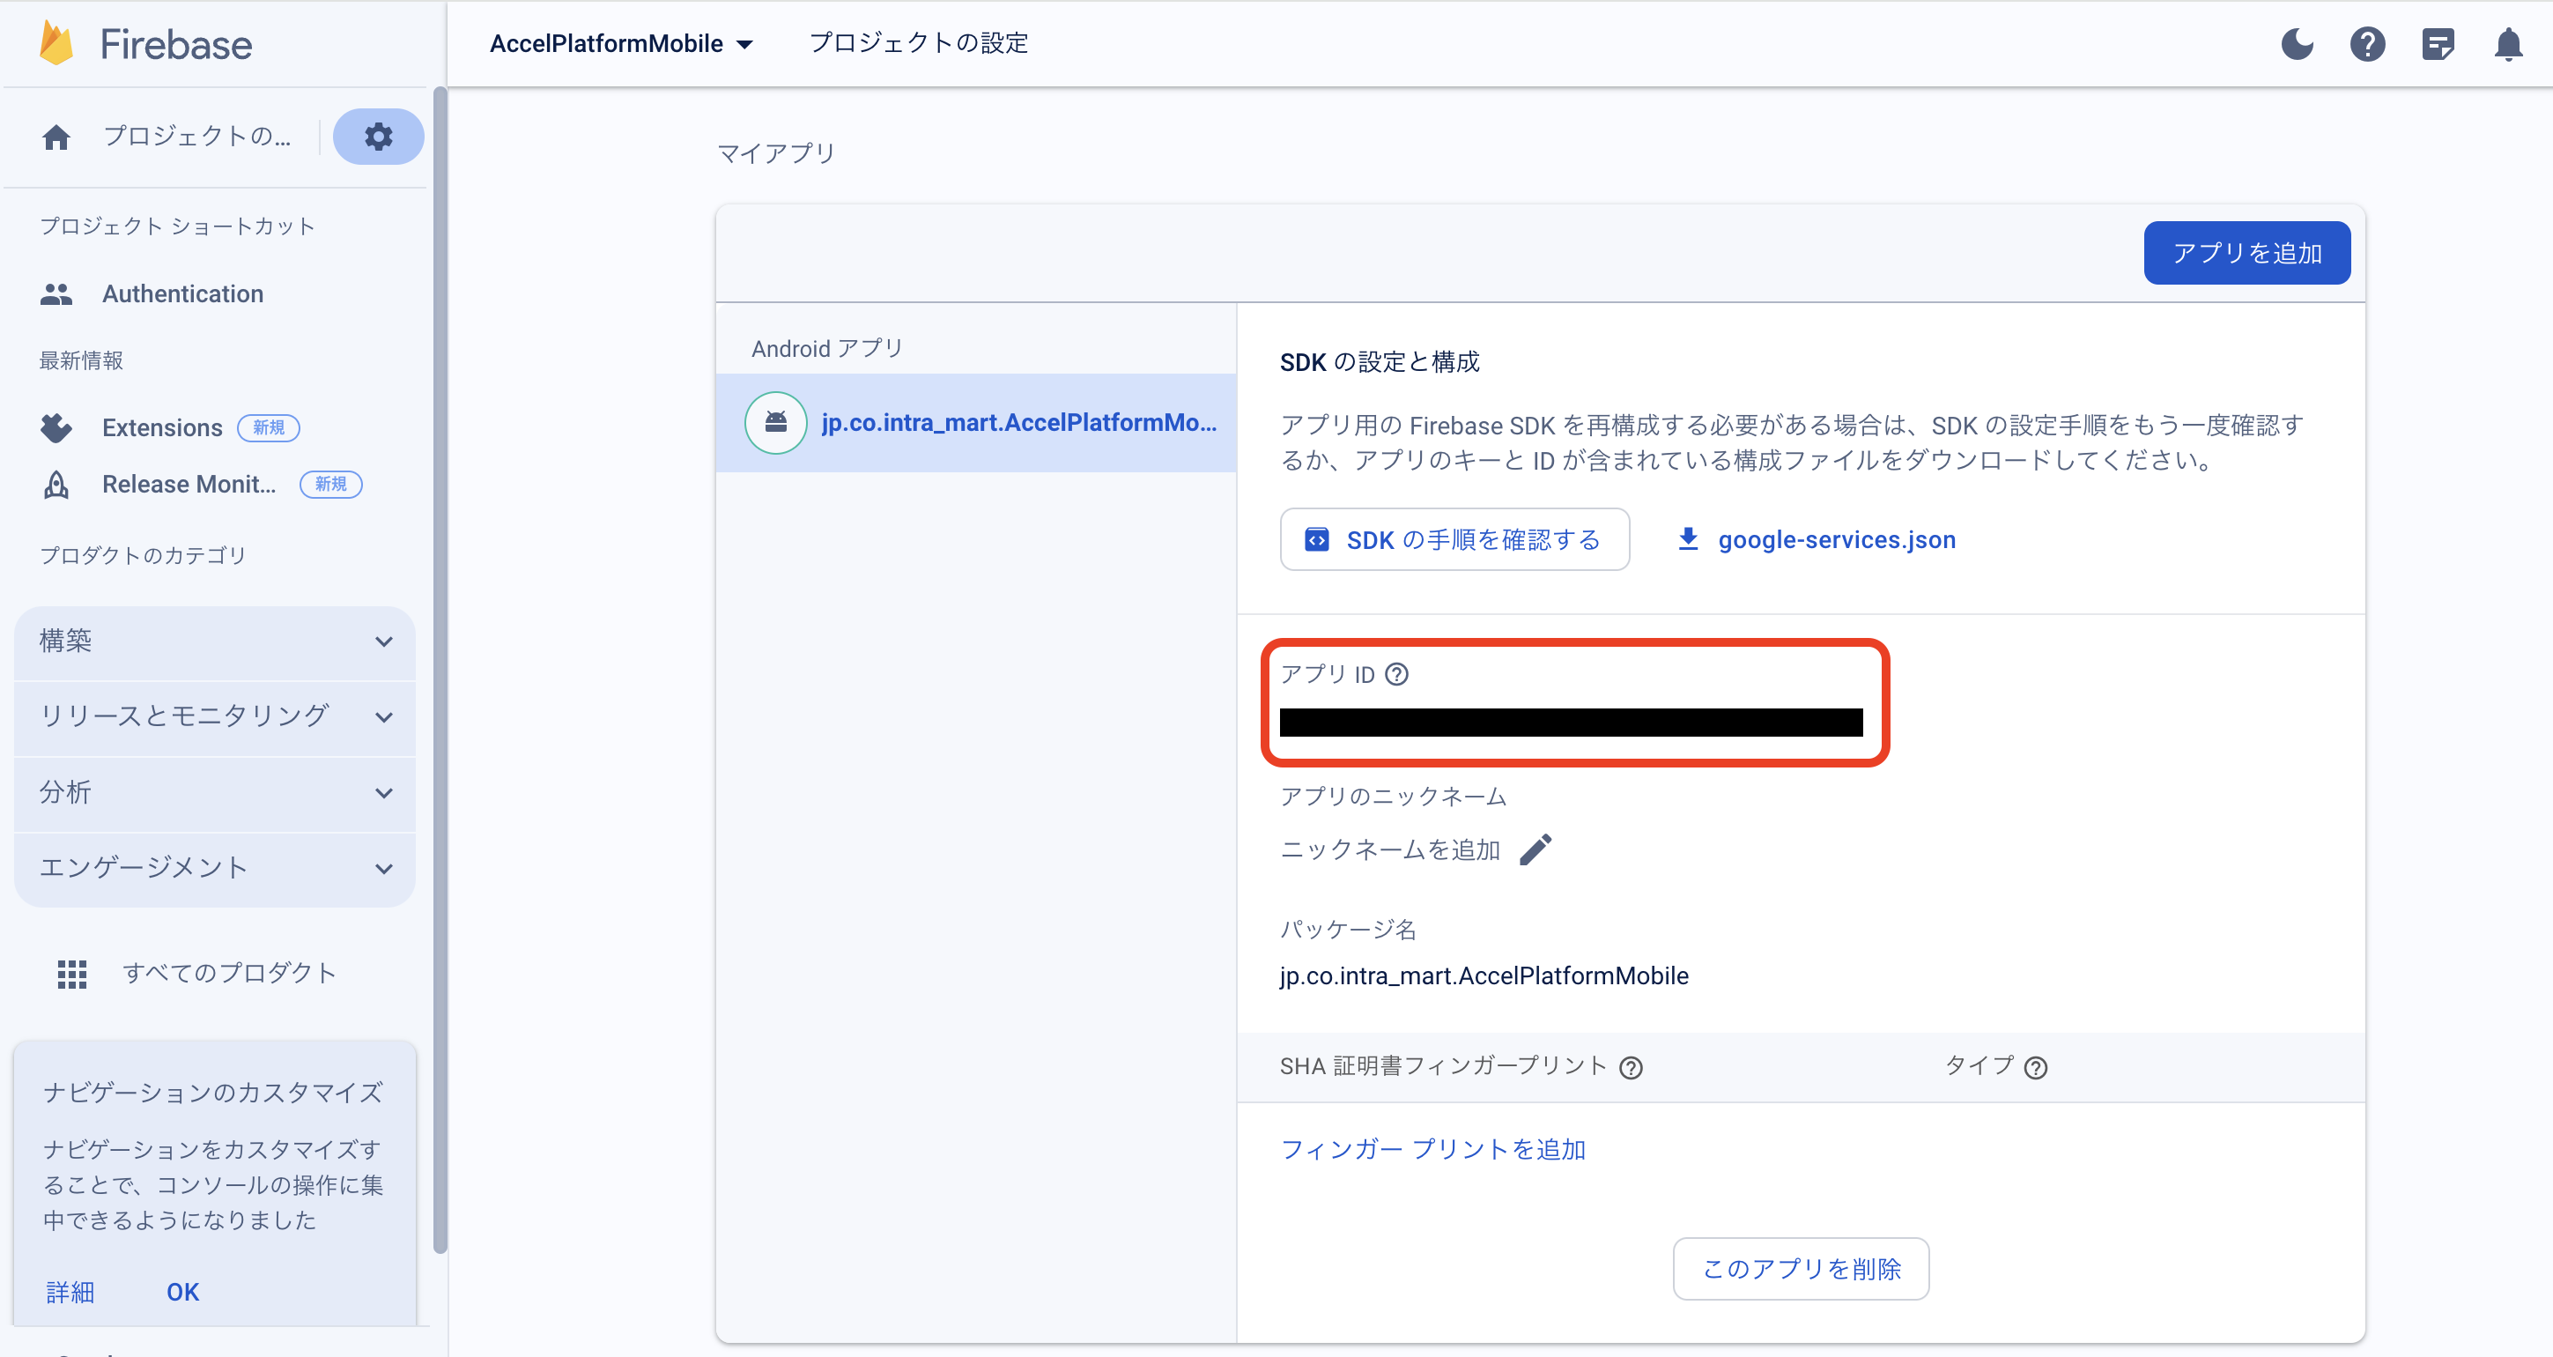Click the pencil icon to add nickname
Image resolution: width=2553 pixels, height=1357 pixels.
click(x=1535, y=849)
